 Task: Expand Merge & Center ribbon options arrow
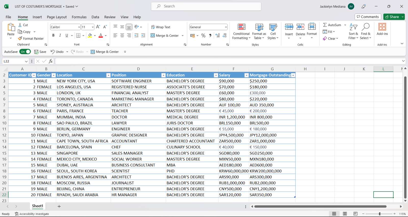tap(183, 36)
